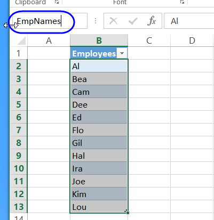Open Insert Function fx button
The height and width of the screenshot is (220, 214).
tap(152, 21)
